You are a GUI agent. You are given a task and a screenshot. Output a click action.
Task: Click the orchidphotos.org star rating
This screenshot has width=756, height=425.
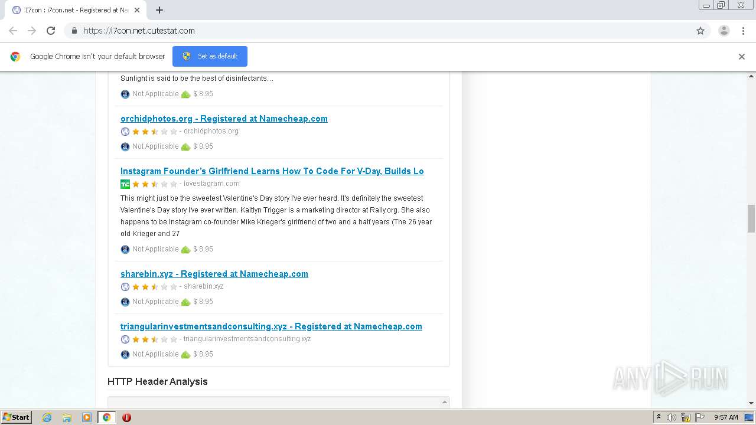tap(155, 132)
